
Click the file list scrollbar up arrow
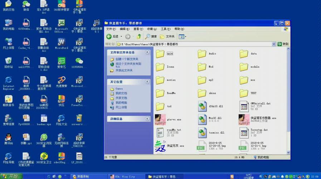click(288, 49)
